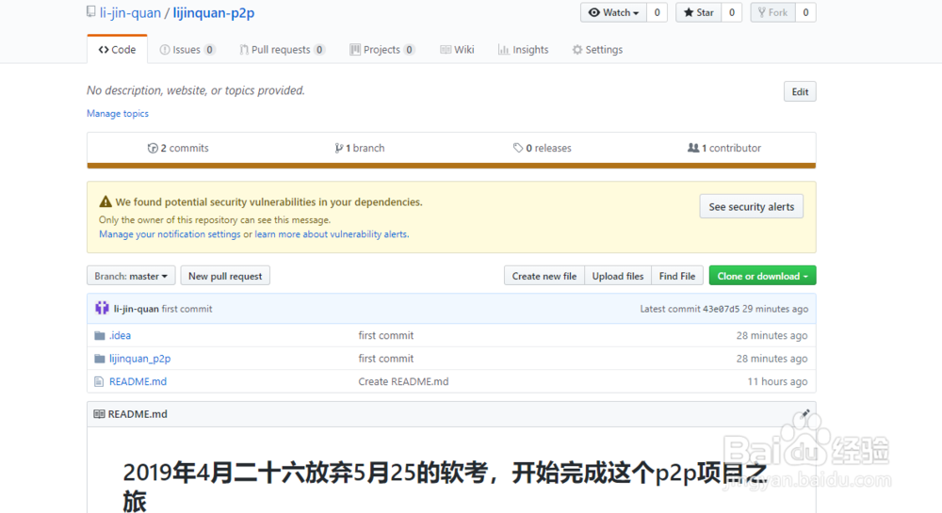This screenshot has height=513, width=942.
Task: Click the See security alerts button
Action: pos(751,207)
